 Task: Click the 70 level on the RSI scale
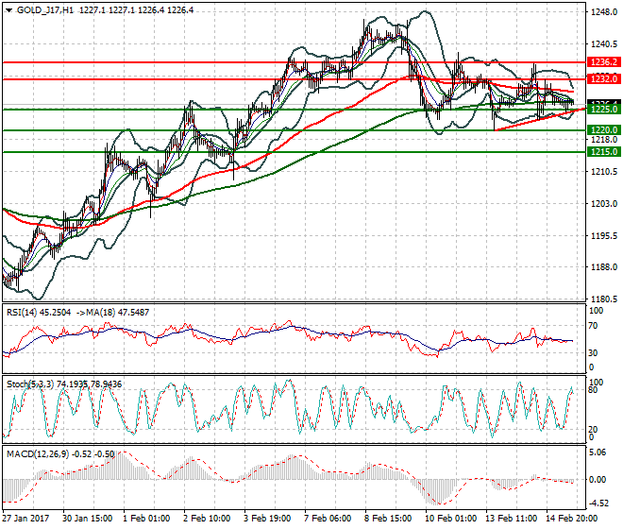point(593,326)
